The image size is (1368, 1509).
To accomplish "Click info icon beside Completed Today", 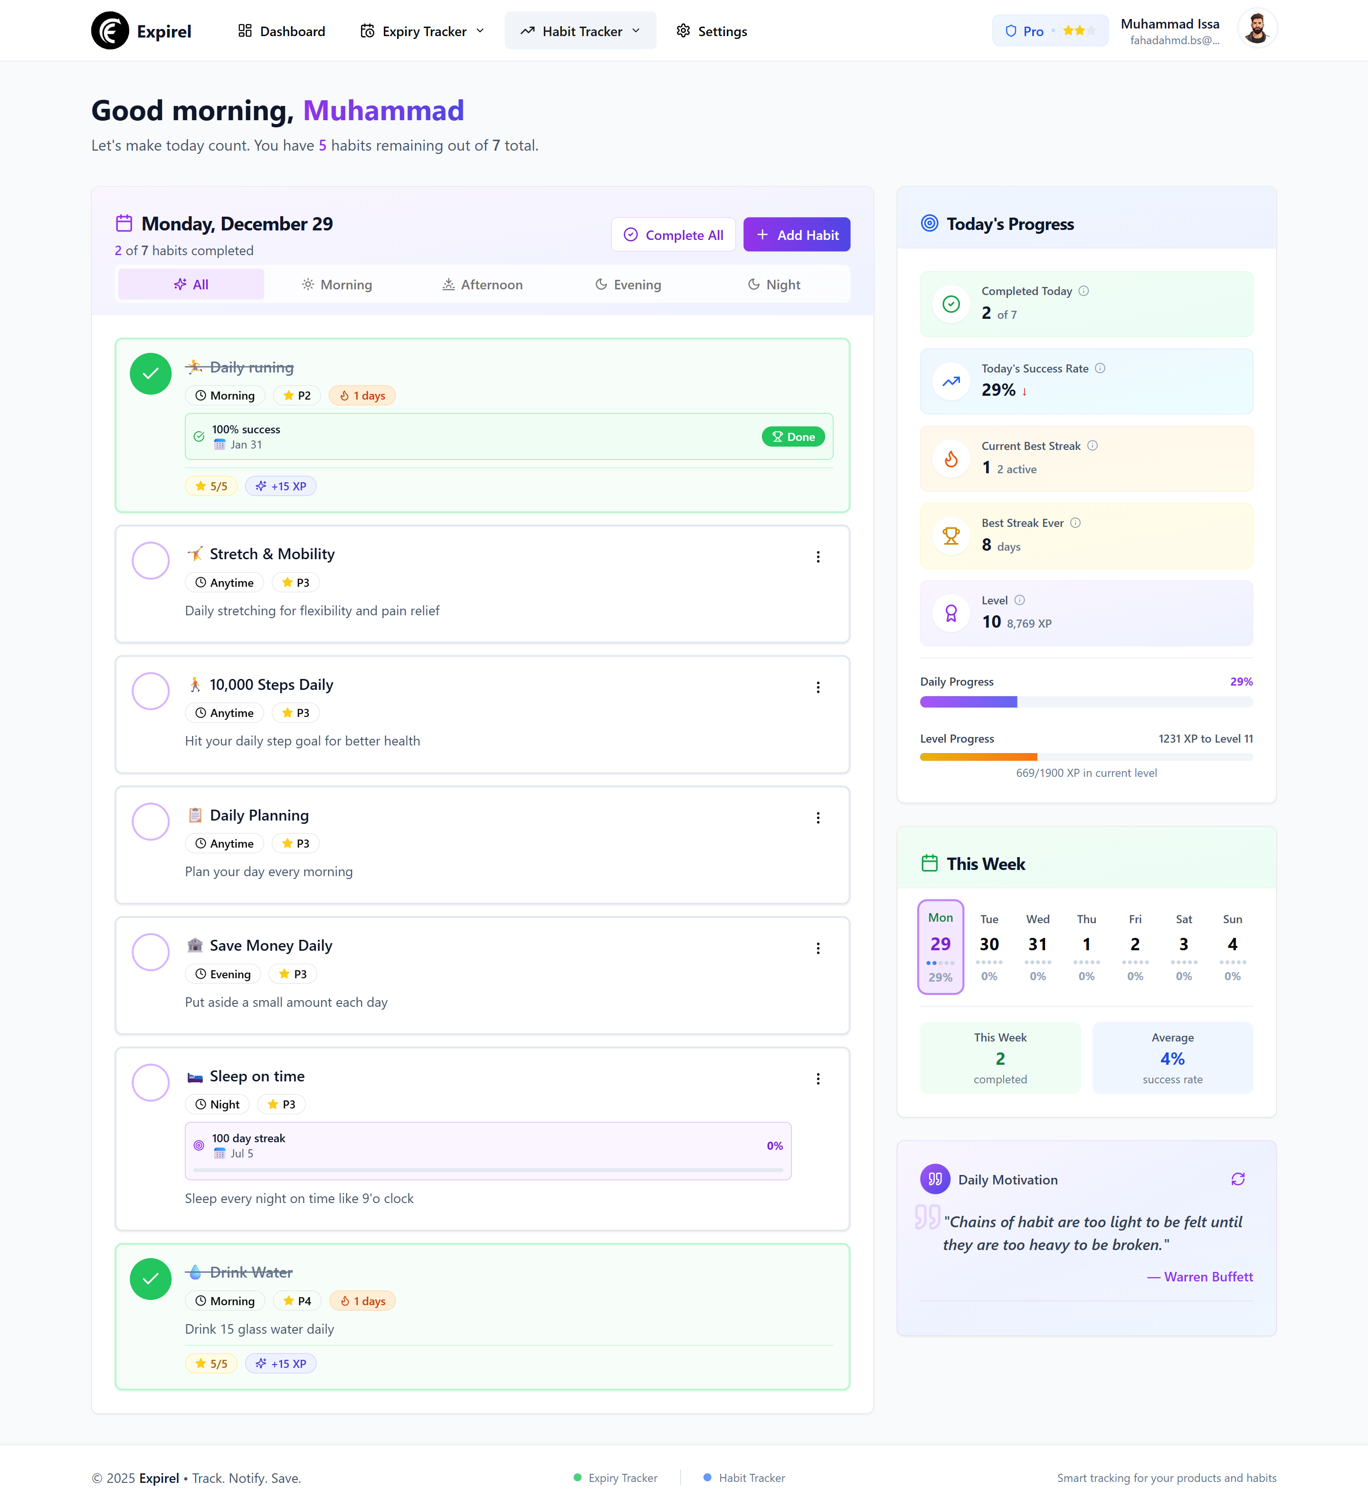I will [x=1083, y=291].
